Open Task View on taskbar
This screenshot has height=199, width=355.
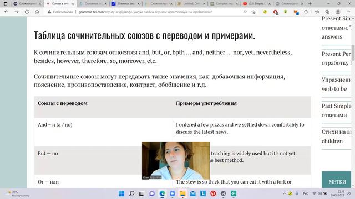[142, 193]
